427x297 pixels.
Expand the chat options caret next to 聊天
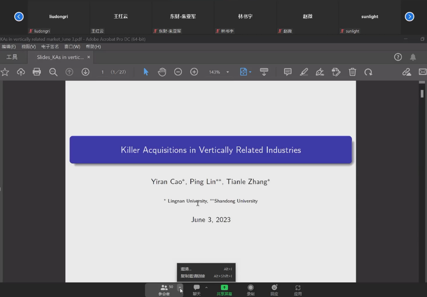pyautogui.click(x=206, y=288)
